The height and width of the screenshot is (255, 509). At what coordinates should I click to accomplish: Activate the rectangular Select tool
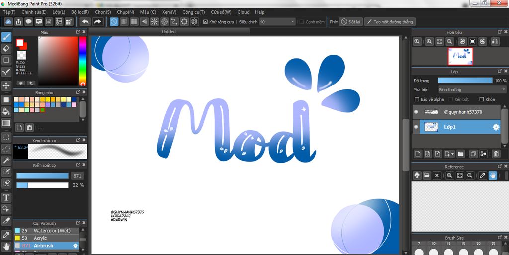6,137
